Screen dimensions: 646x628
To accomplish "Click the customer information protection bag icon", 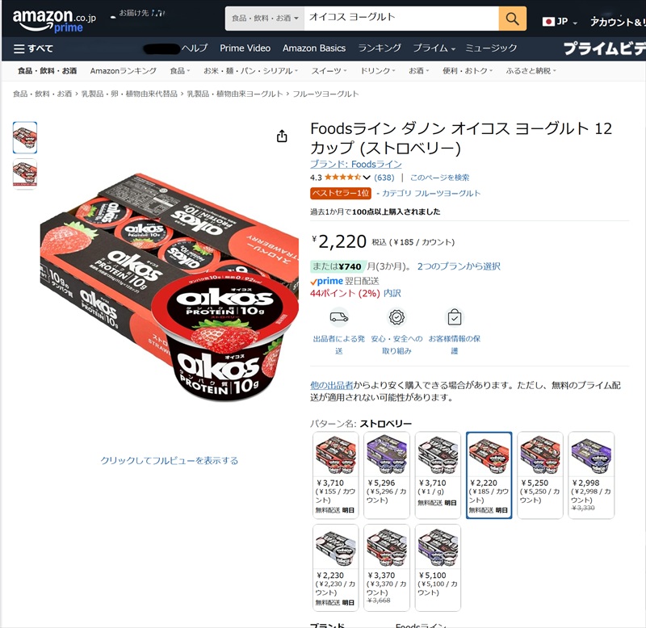I will point(455,317).
